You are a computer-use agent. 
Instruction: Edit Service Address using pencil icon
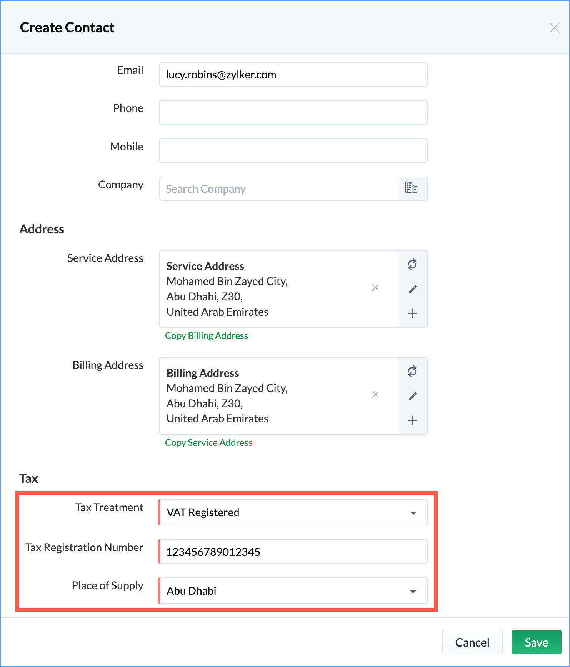tap(412, 289)
